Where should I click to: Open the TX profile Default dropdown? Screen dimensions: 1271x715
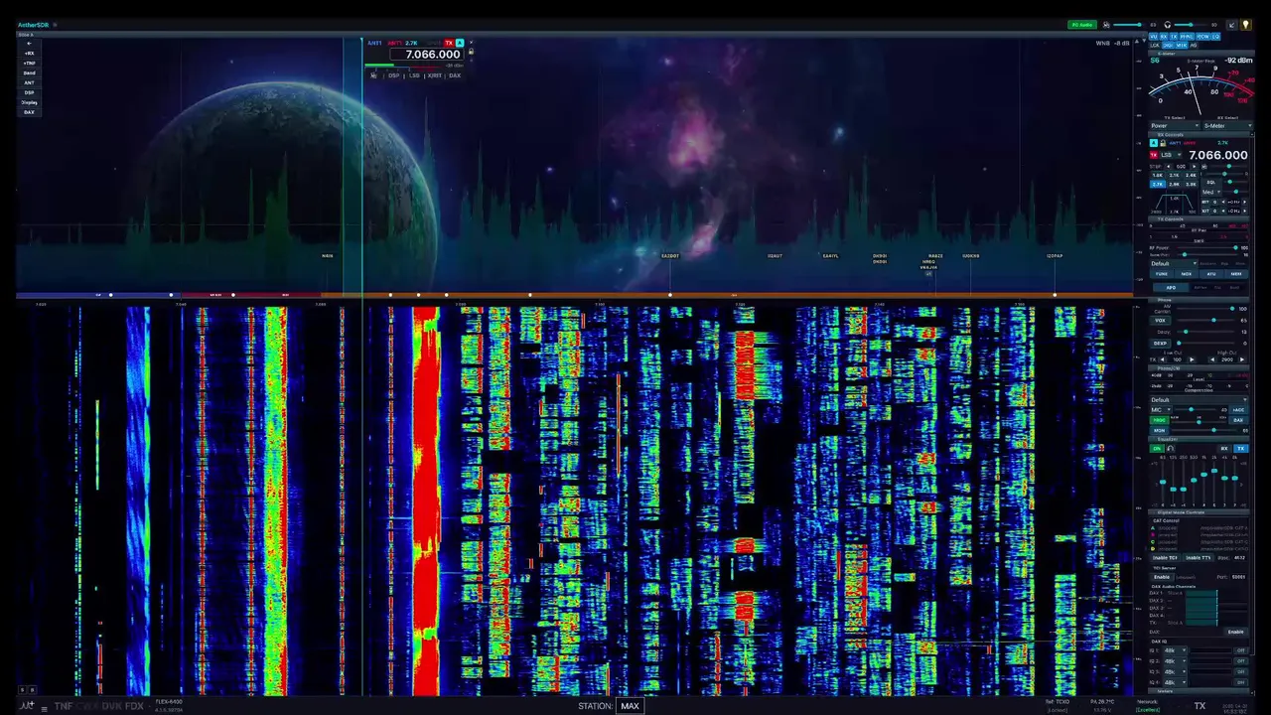(x=1174, y=263)
